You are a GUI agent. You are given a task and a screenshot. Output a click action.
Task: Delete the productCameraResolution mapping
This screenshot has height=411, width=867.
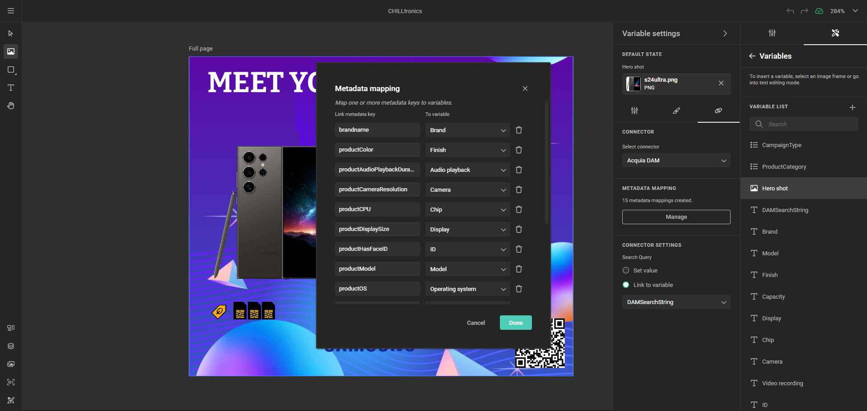point(519,189)
